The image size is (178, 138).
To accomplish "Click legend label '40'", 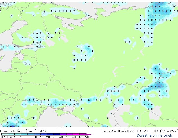I will [x=74, y=137].
